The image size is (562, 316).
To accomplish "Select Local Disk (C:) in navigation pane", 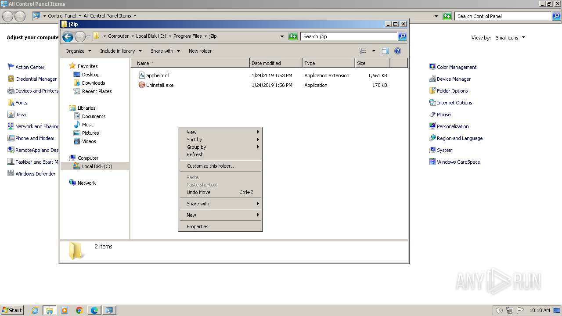I will coord(97,166).
